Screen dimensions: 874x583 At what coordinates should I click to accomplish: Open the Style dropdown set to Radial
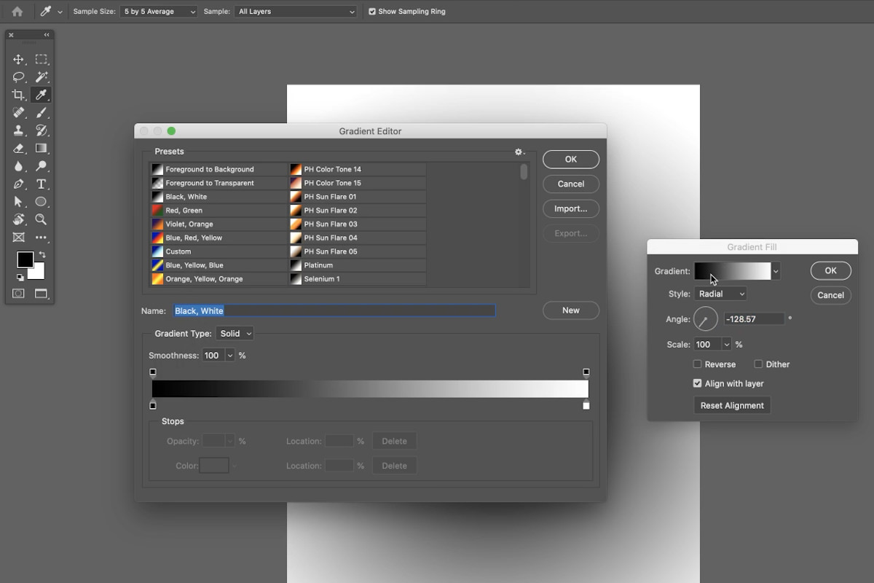(720, 294)
